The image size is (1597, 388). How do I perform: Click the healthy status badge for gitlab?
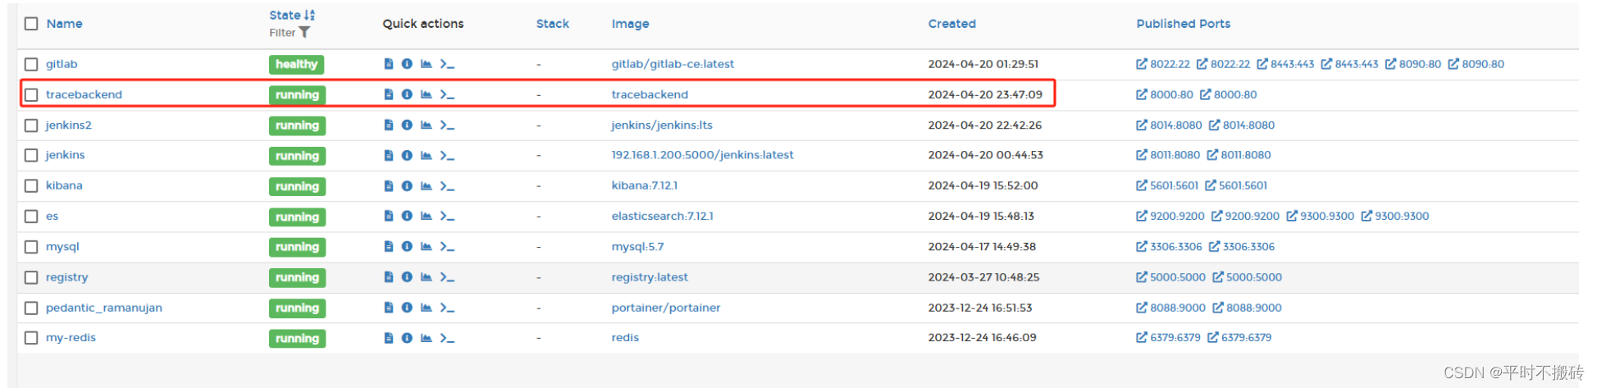click(x=297, y=64)
